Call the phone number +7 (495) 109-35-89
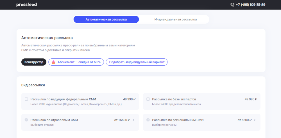 click(251, 5)
